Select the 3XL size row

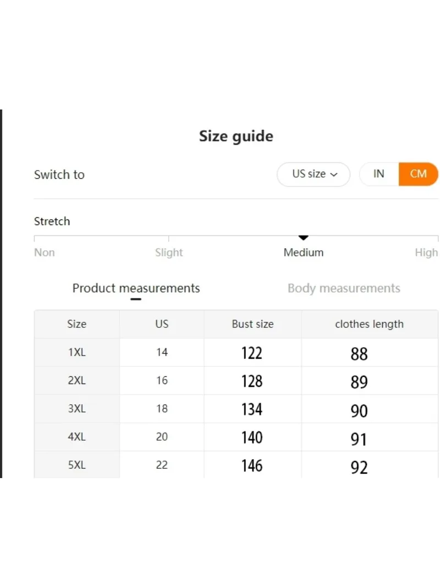(x=236, y=409)
